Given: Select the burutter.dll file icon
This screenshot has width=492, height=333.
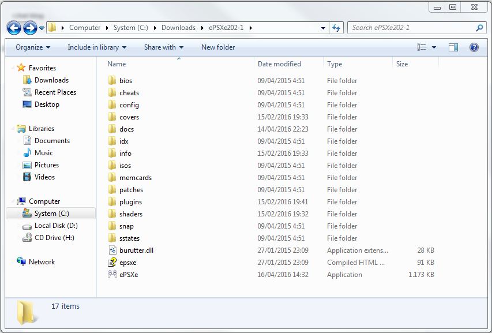Looking at the screenshot, I should point(112,250).
